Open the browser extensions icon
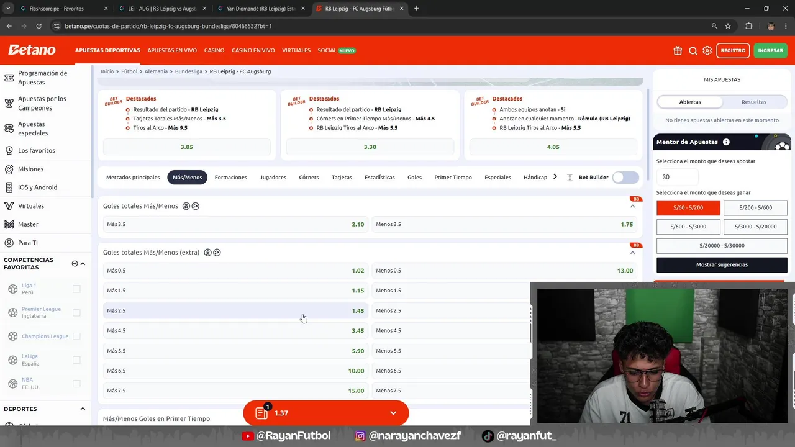 pos(748,26)
